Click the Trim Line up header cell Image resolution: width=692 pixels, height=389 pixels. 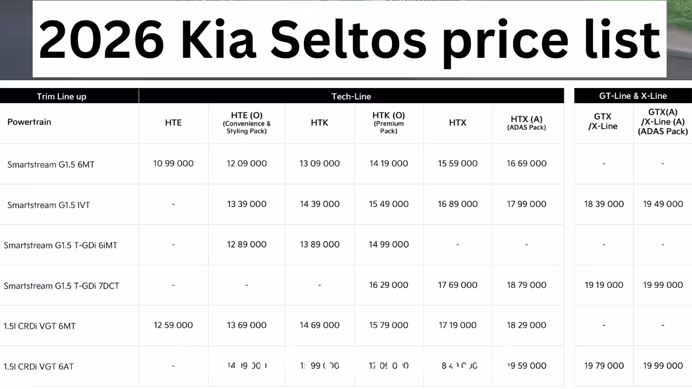pyautogui.click(x=62, y=96)
